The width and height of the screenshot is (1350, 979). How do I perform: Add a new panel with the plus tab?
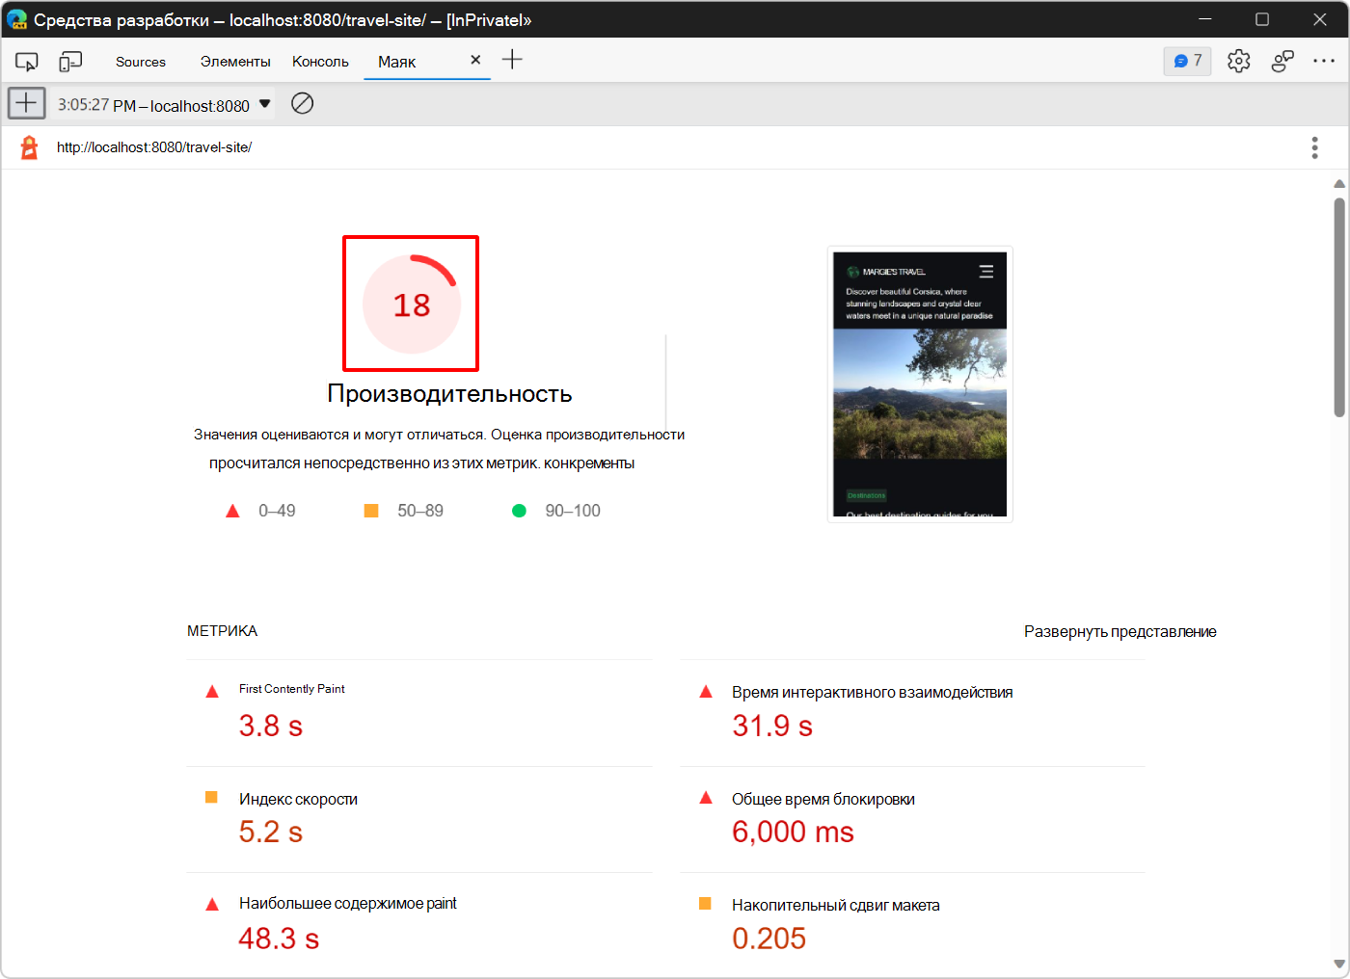(512, 60)
